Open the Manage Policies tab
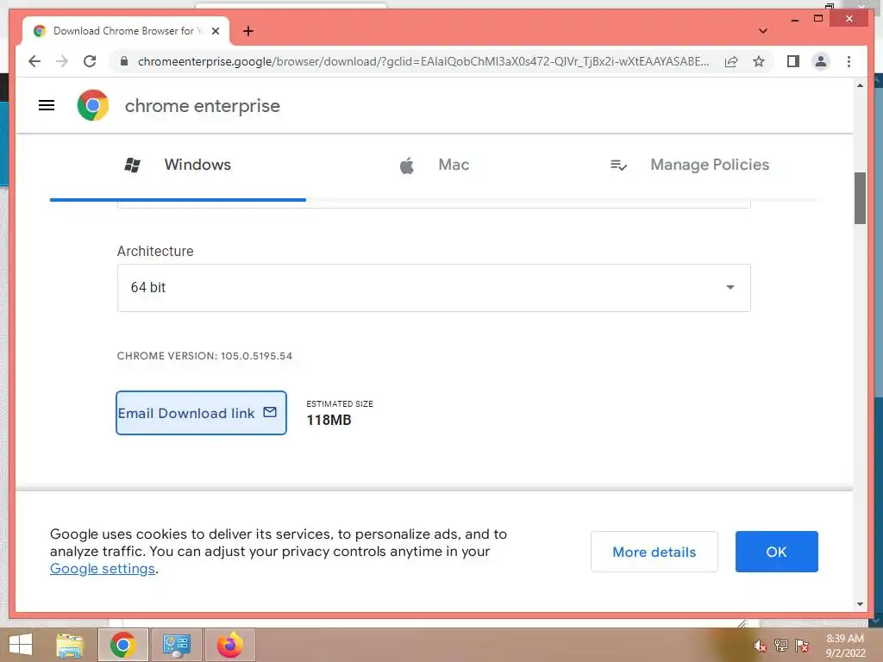 (x=690, y=165)
